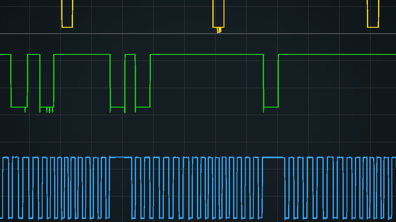Click first flat idle gap in blue clock
The height and width of the screenshot is (222, 396).
[121, 157]
